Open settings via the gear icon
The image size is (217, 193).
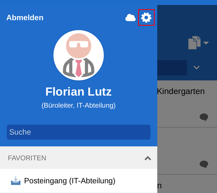[146, 18]
